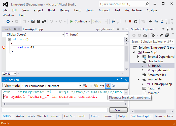Viewport: 176px width, 126px height.
Task: Click the Solution Explorer horizontal scrollbar
Action: tap(150, 112)
